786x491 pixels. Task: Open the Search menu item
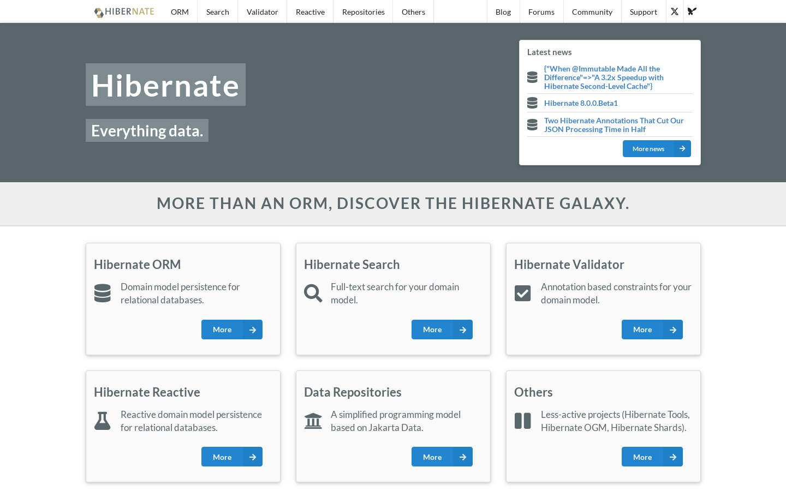pos(218,11)
